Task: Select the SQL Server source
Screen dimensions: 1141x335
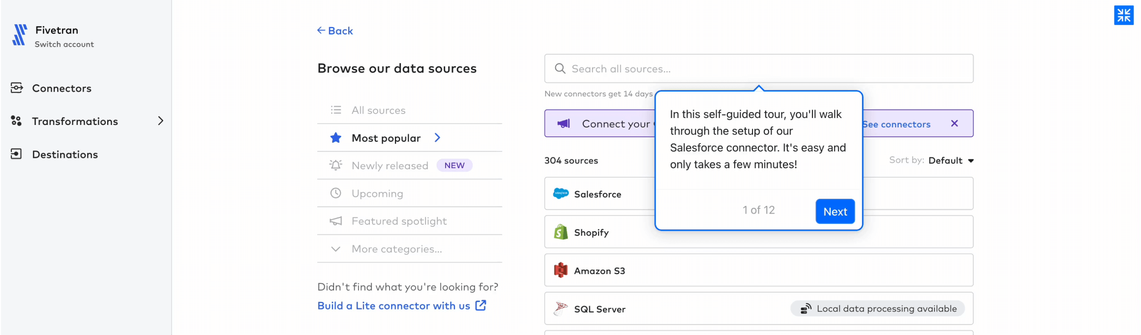Action: coord(758,308)
